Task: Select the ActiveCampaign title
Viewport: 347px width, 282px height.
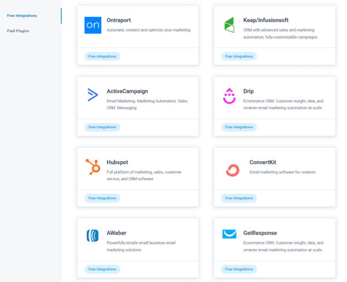Action: pyautogui.click(x=127, y=91)
